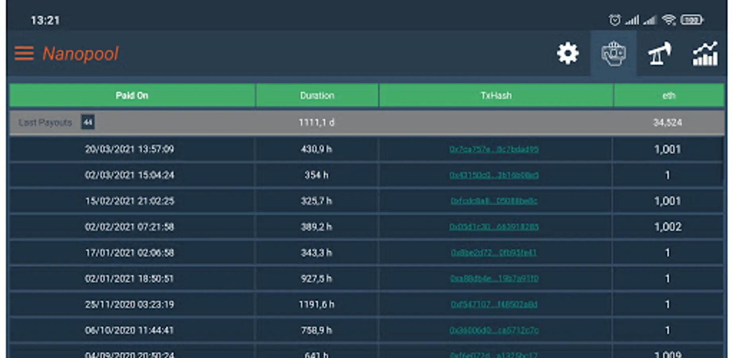Open TxHash link for 02/01/2021 payout
This screenshot has width=733, height=358.
(x=494, y=278)
